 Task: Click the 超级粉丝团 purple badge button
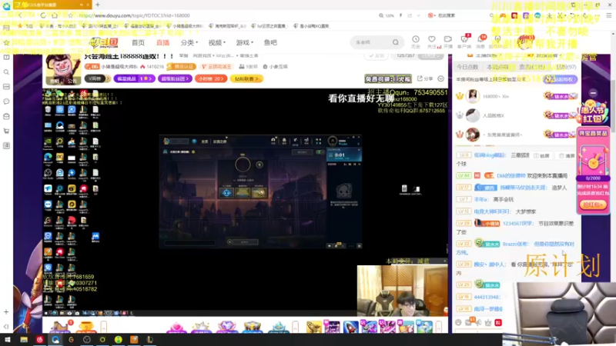pos(175,79)
